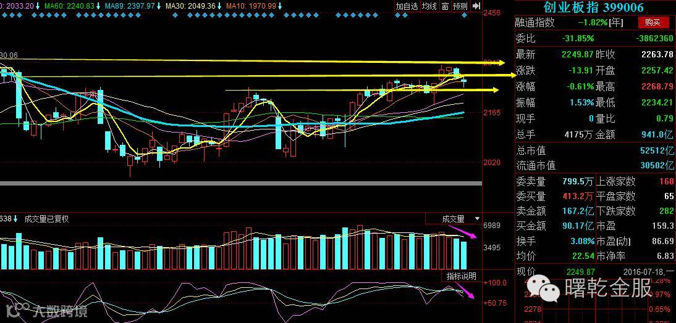Screen dimensions: 676x323
Task: Click the 委卖量 value 799.5万
Action: click(x=578, y=181)
